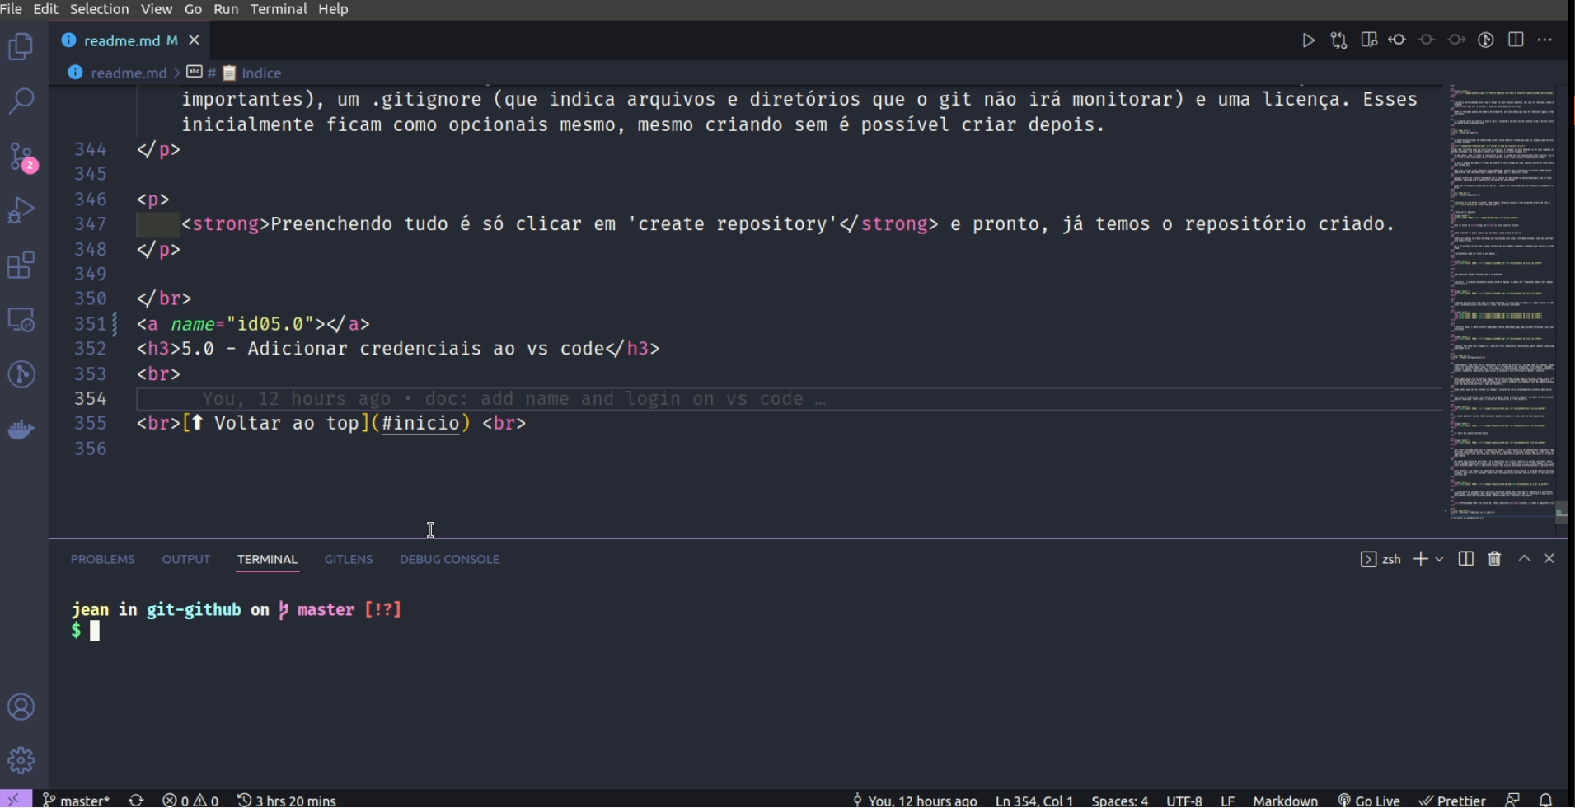This screenshot has width=1575, height=808.
Task: Open the GitLens view in activity bar
Action: pos(21,374)
